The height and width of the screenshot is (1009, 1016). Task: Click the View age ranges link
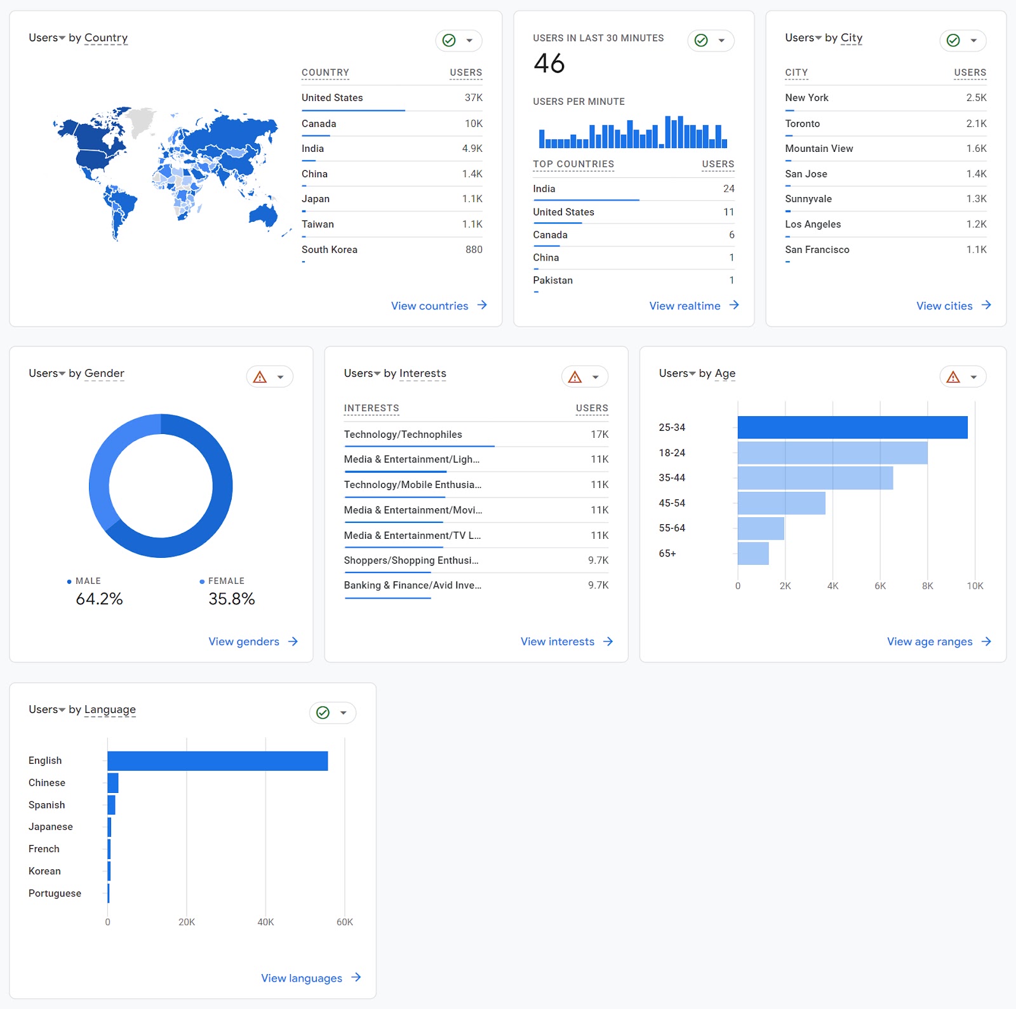tap(929, 641)
